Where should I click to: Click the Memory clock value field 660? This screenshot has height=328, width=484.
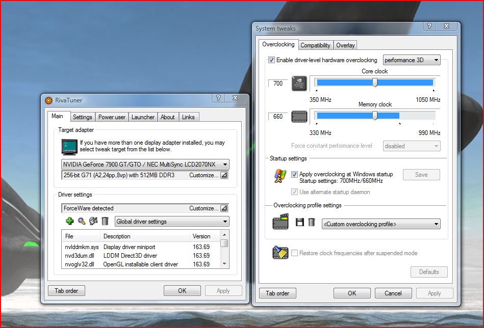278,117
